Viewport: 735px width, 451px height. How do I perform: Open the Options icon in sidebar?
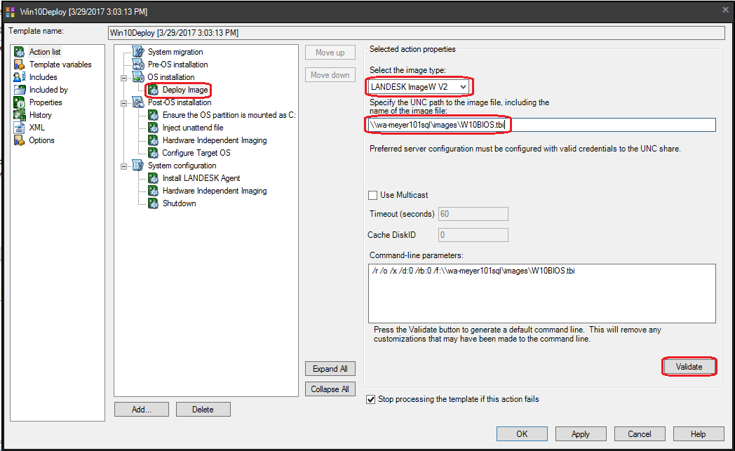point(20,140)
